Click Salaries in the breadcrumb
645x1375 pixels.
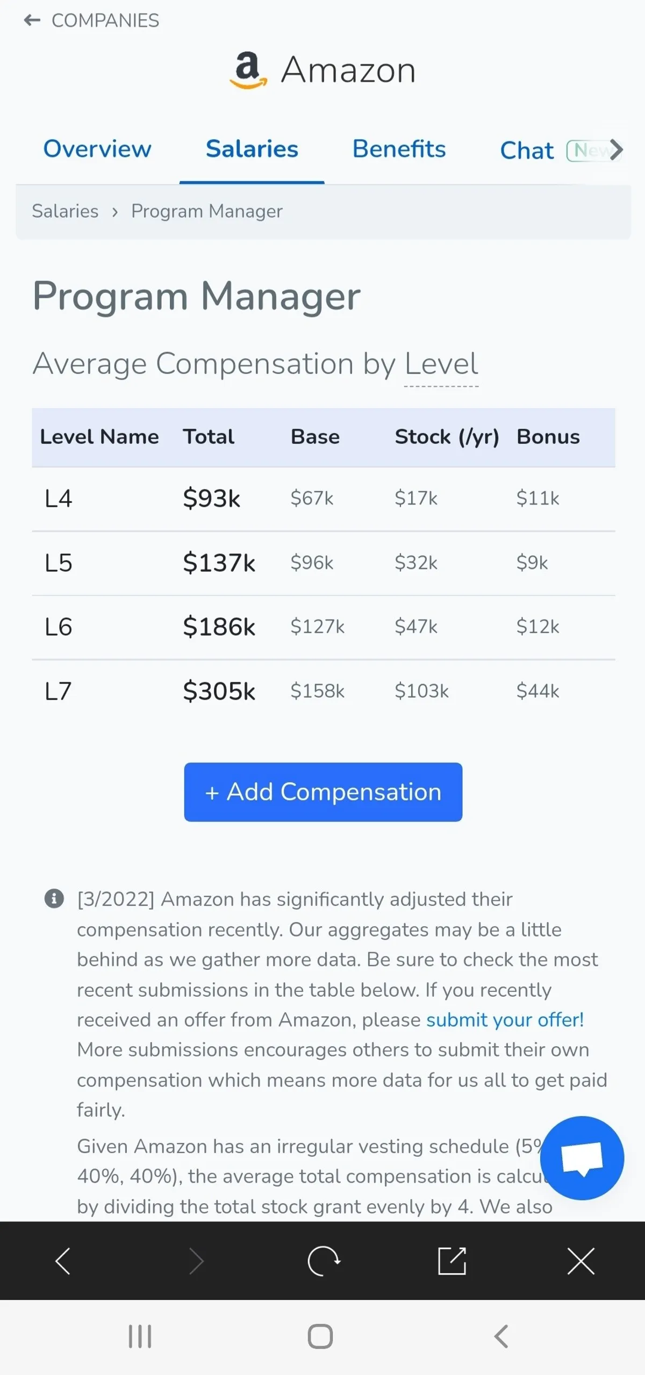coord(65,211)
